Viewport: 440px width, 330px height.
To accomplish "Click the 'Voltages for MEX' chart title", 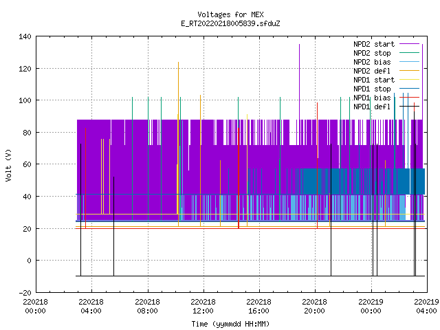I will click(x=230, y=14).
